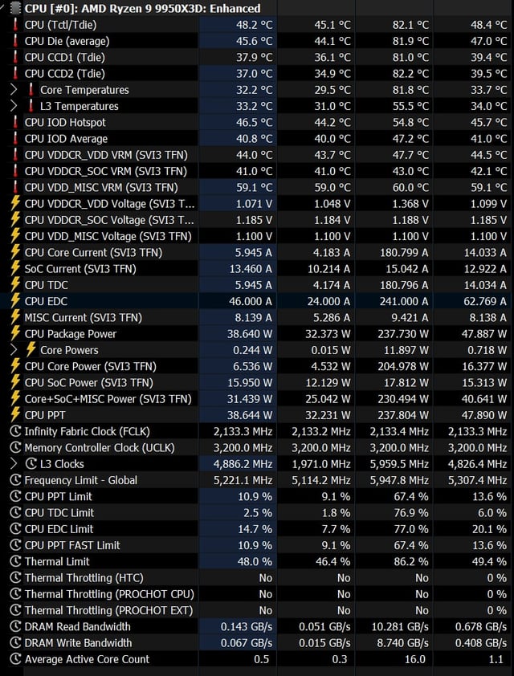Image resolution: width=514 pixels, height=676 pixels.
Task: Click lightning icon beside CPU PPT
Action: click(x=15, y=415)
